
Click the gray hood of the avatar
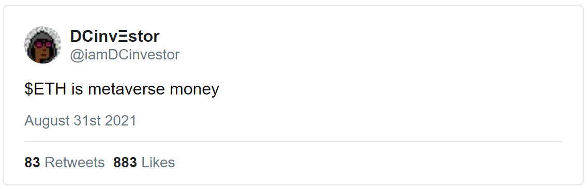[x=43, y=34]
